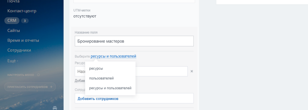This screenshot has width=308, height=110.
Task: Click the Название поля input field
Action: point(134,41)
